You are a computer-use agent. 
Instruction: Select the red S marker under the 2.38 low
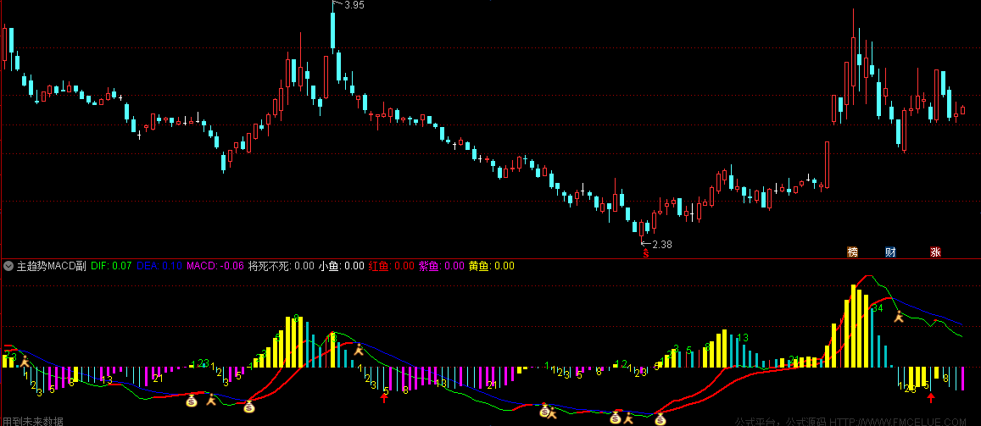pos(645,254)
